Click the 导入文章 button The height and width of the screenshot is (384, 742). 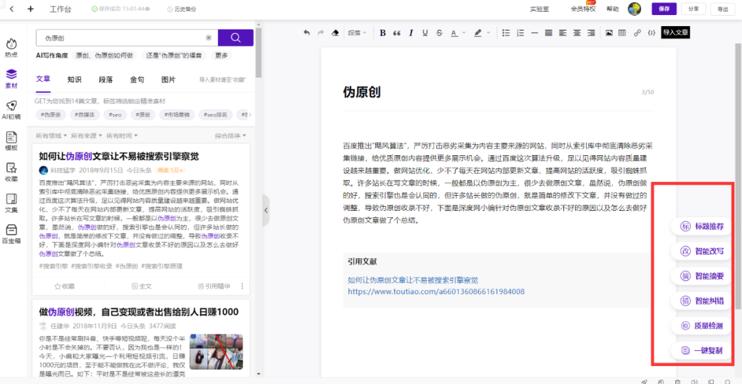[675, 33]
